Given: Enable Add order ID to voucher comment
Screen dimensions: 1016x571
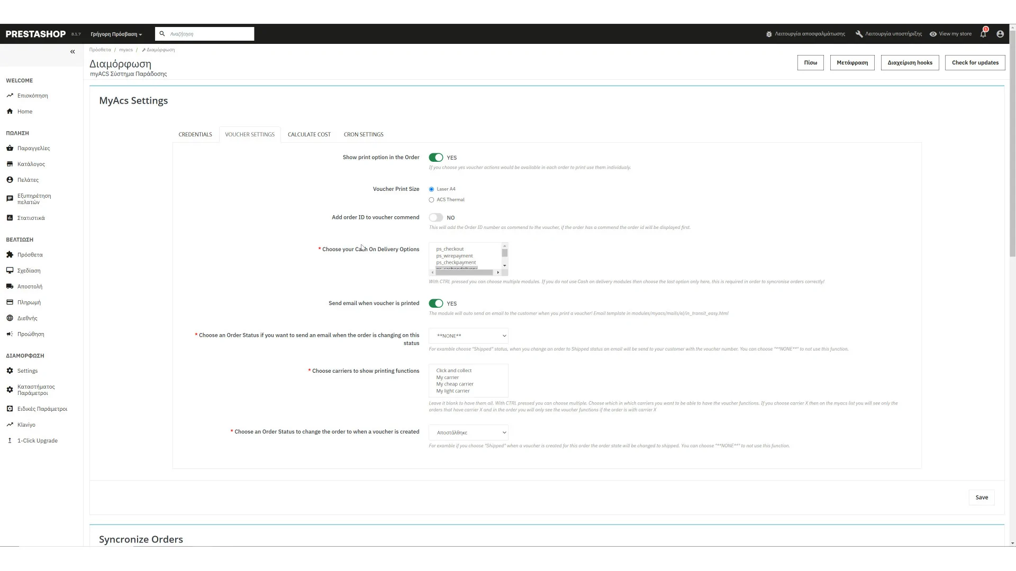Looking at the screenshot, I should 436,218.
